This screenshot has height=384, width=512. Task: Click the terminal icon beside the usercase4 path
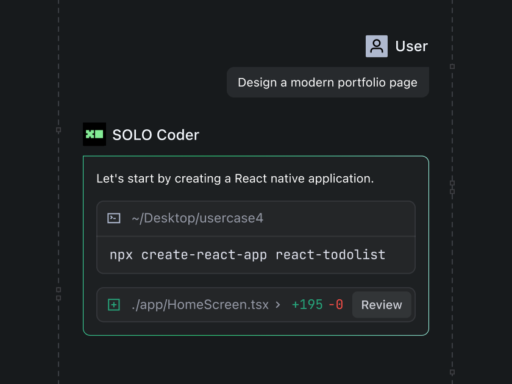click(x=113, y=218)
